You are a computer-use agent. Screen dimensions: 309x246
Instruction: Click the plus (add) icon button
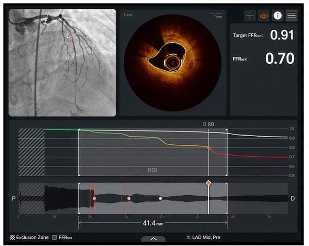point(250,15)
